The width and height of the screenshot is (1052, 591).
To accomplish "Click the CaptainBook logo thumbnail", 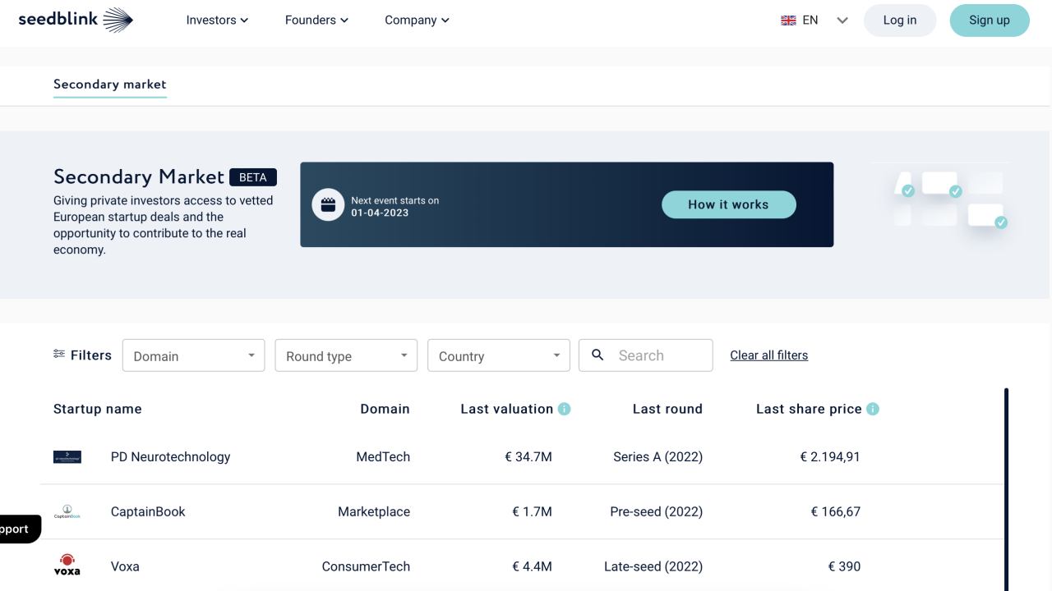I will click(67, 511).
